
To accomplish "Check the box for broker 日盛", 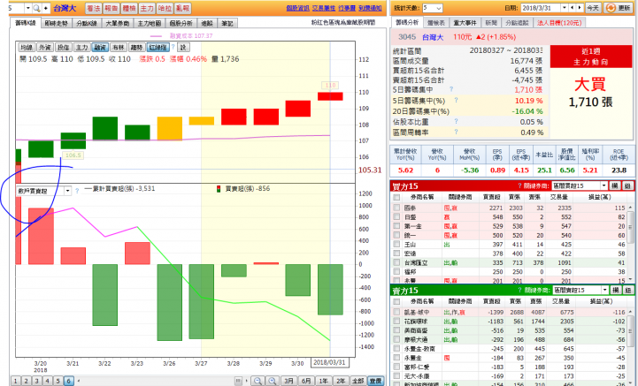I will pos(396,217).
